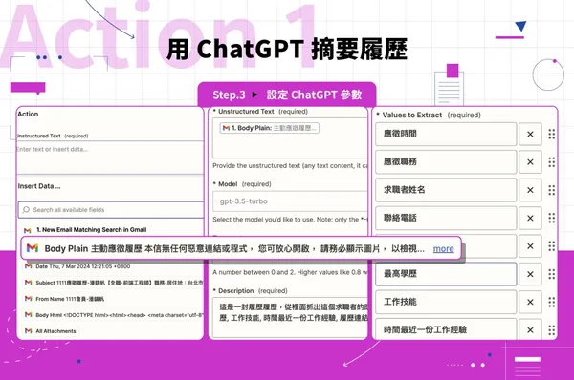Edit the Description text area

tap(290, 317)
